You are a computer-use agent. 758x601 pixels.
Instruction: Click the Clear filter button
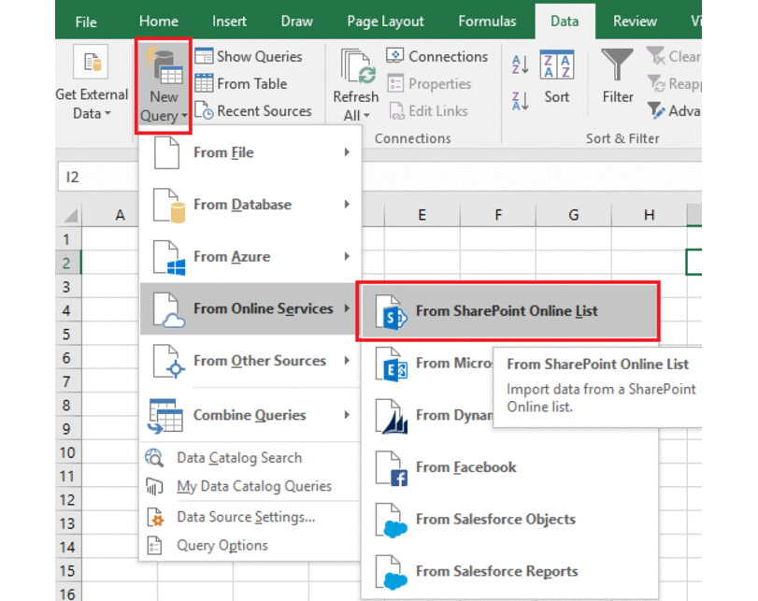point(673,56)
